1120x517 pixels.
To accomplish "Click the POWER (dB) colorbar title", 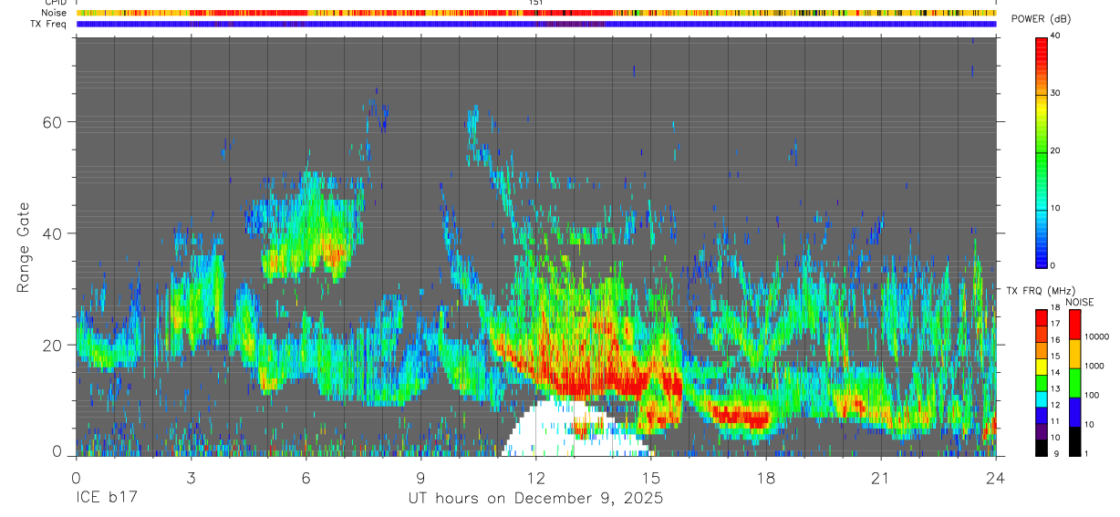I will 1041,19.
